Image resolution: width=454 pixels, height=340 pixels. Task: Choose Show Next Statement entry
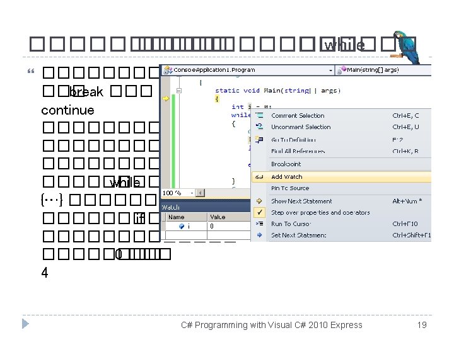tap(342, 201)
